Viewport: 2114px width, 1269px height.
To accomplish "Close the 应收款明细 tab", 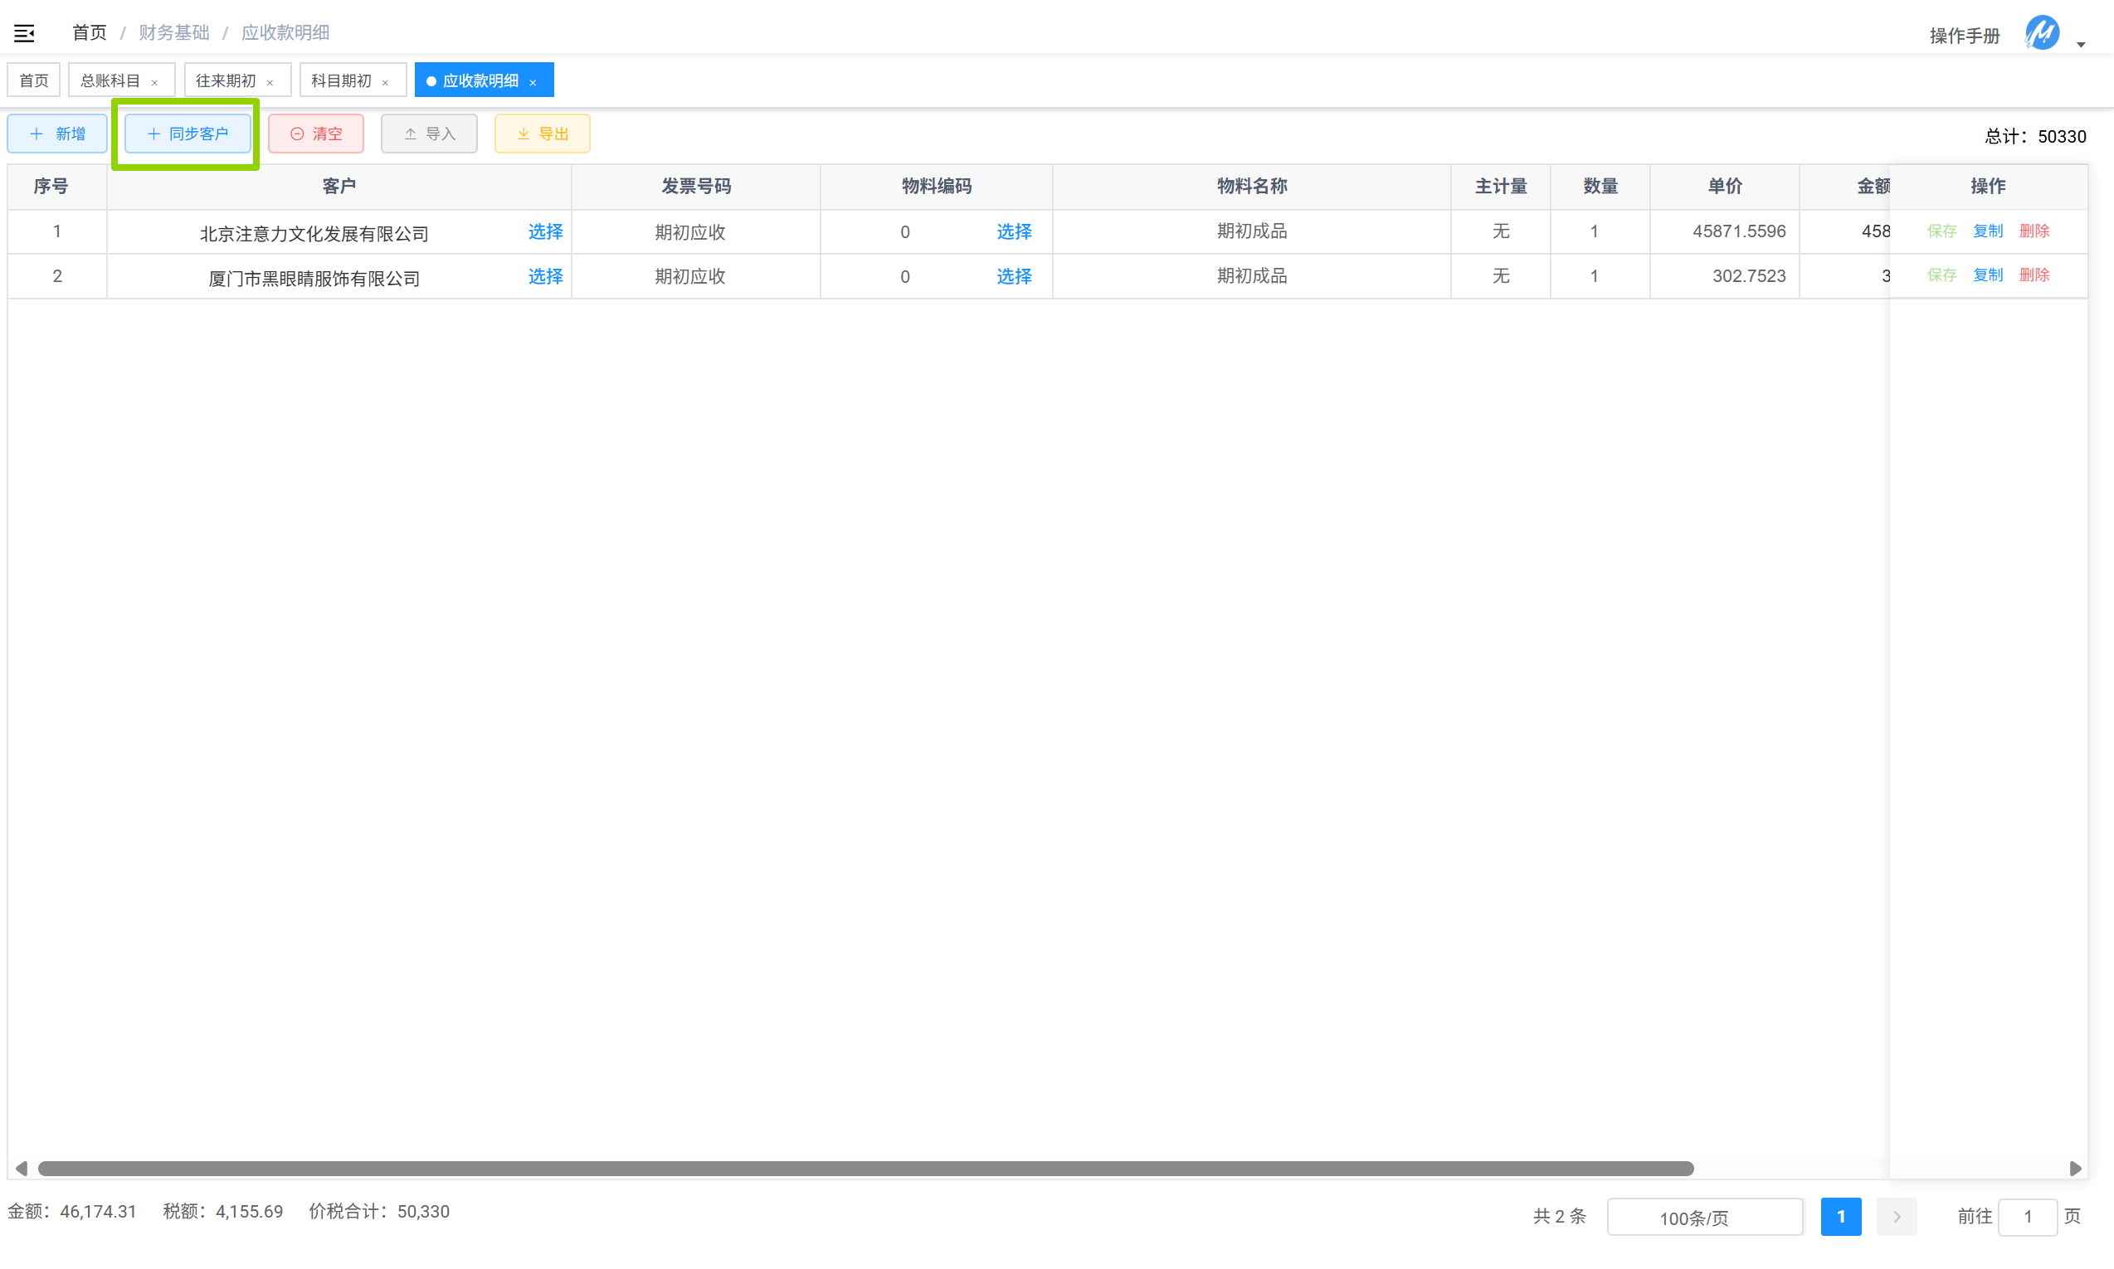I will (533, 83).
